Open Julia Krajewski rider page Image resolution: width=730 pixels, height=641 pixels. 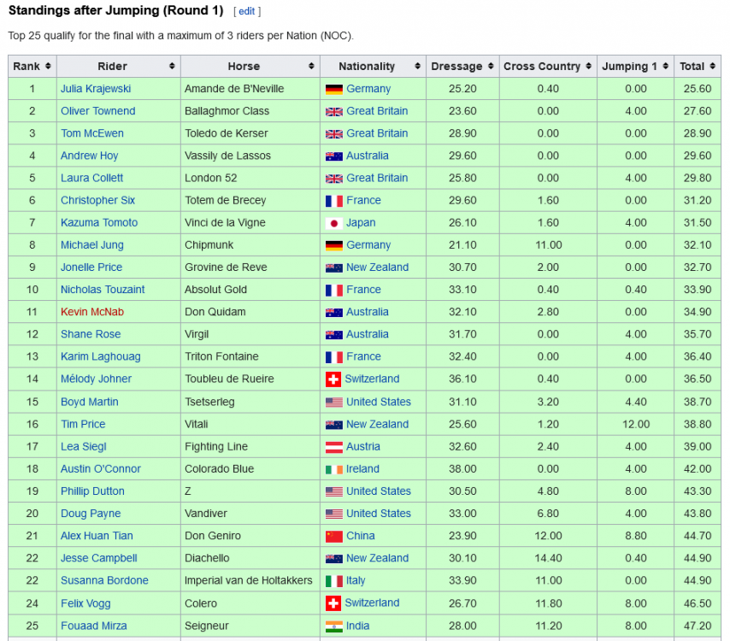point(96,88)
